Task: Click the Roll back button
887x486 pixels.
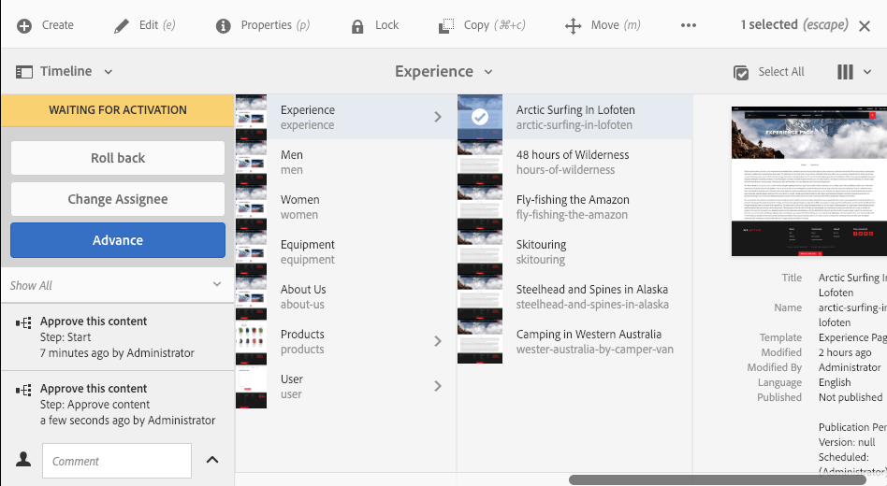Action: [118, 158]
